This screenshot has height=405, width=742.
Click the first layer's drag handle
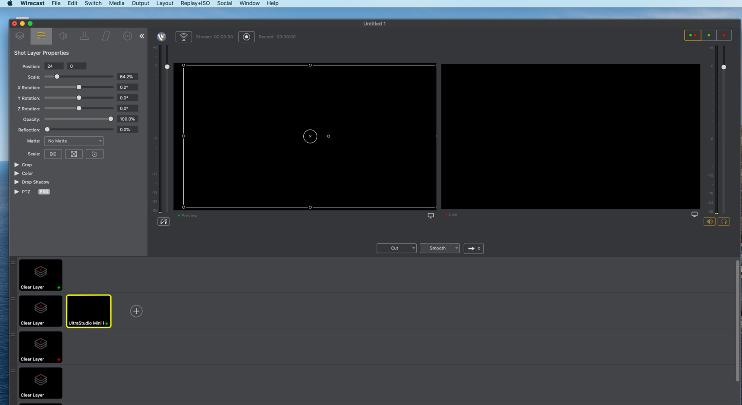coord(13,262)
